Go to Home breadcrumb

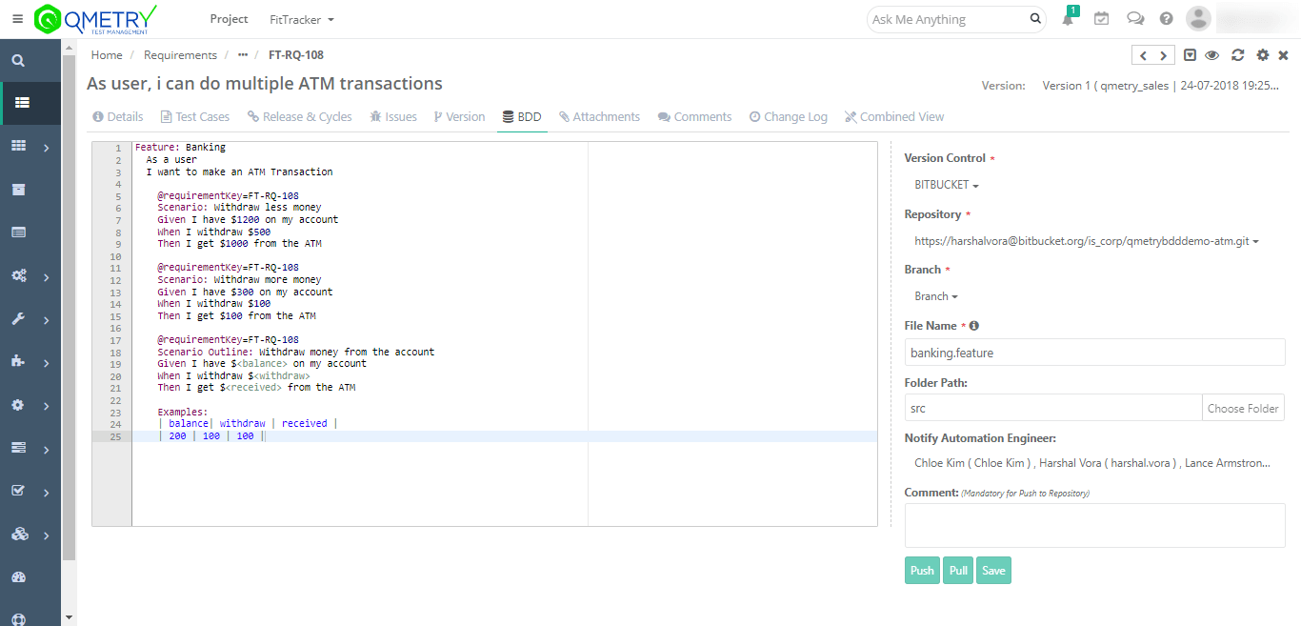[x=107, y=55]
